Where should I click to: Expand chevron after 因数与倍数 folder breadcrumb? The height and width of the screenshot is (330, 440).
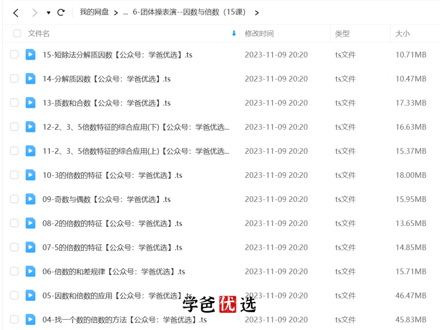click(x=257, y=12)
